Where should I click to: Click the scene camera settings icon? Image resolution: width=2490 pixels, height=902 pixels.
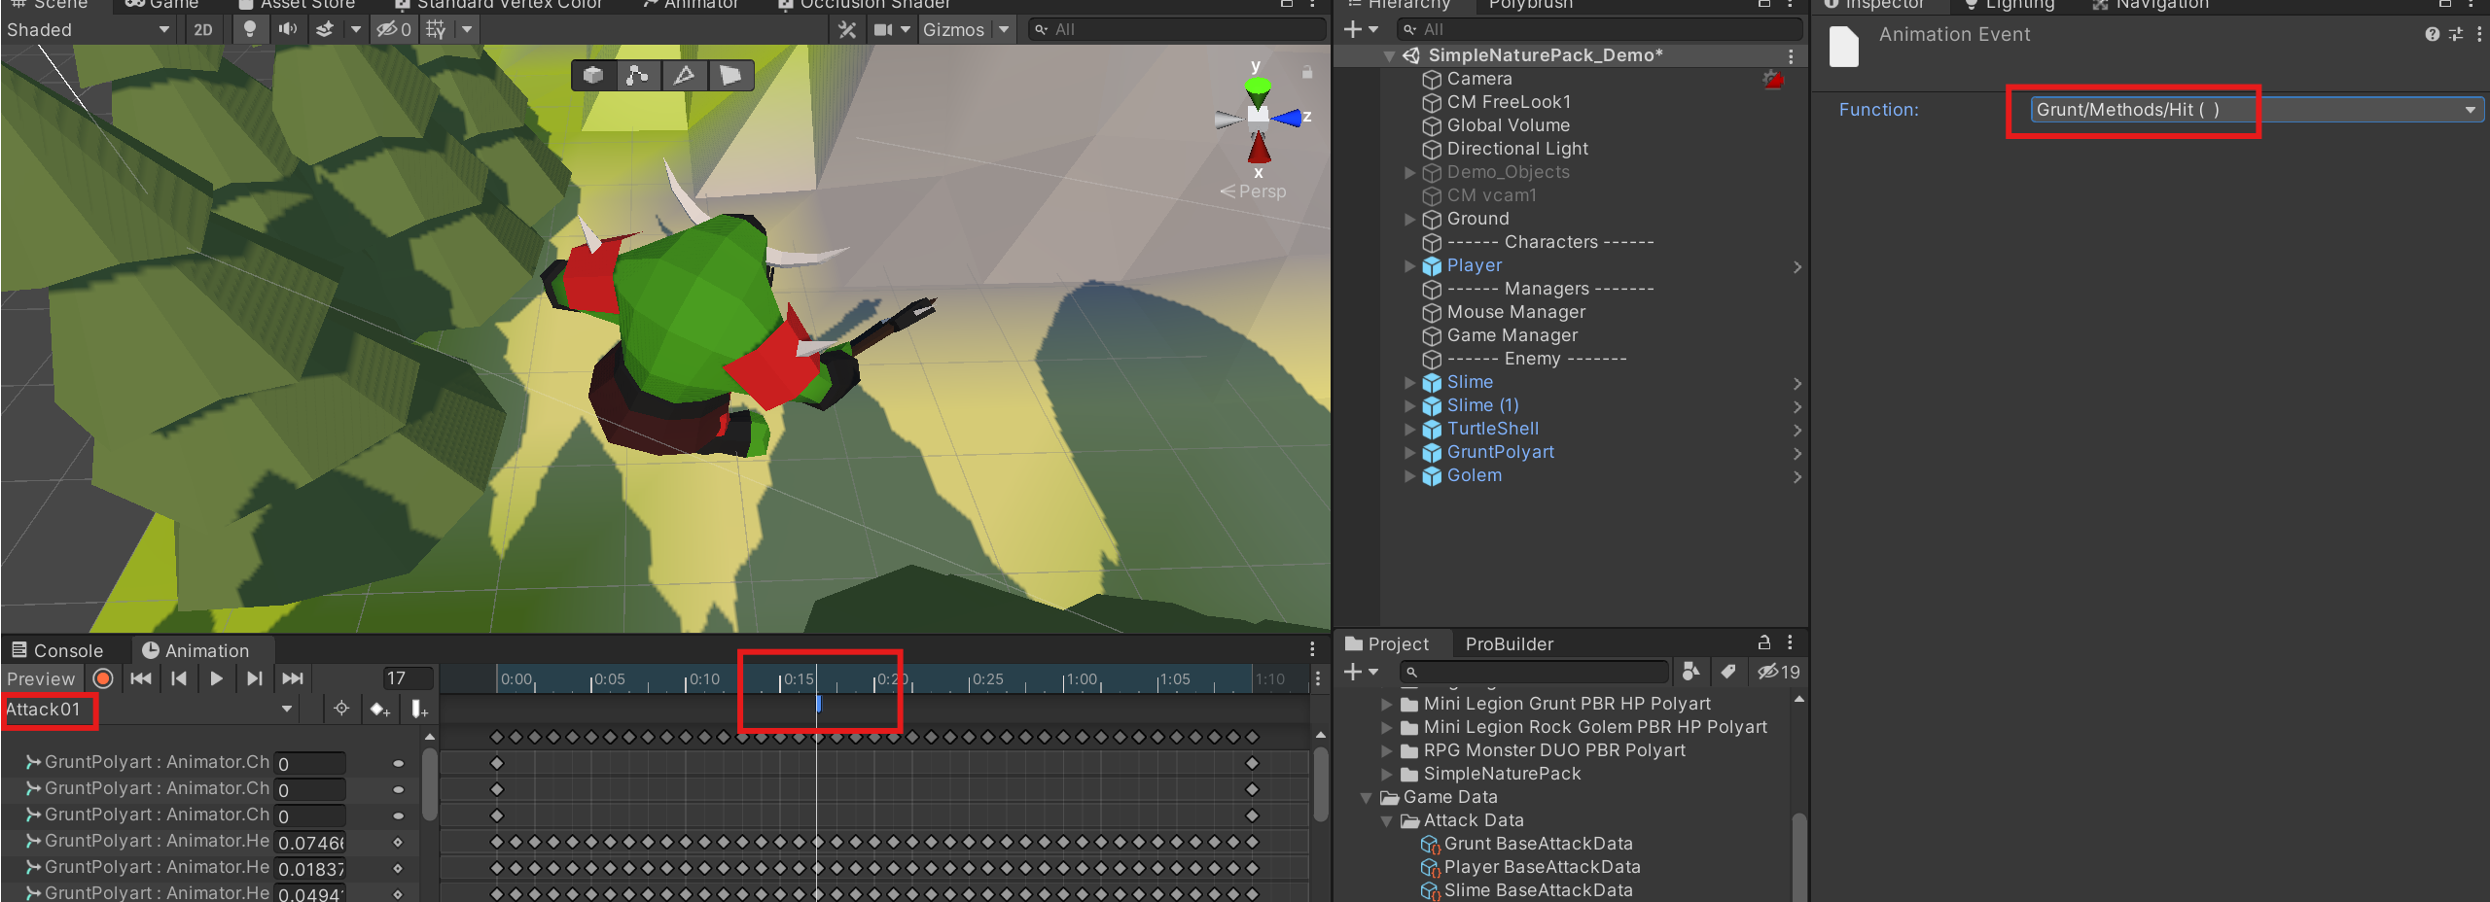tap(883, 29)
